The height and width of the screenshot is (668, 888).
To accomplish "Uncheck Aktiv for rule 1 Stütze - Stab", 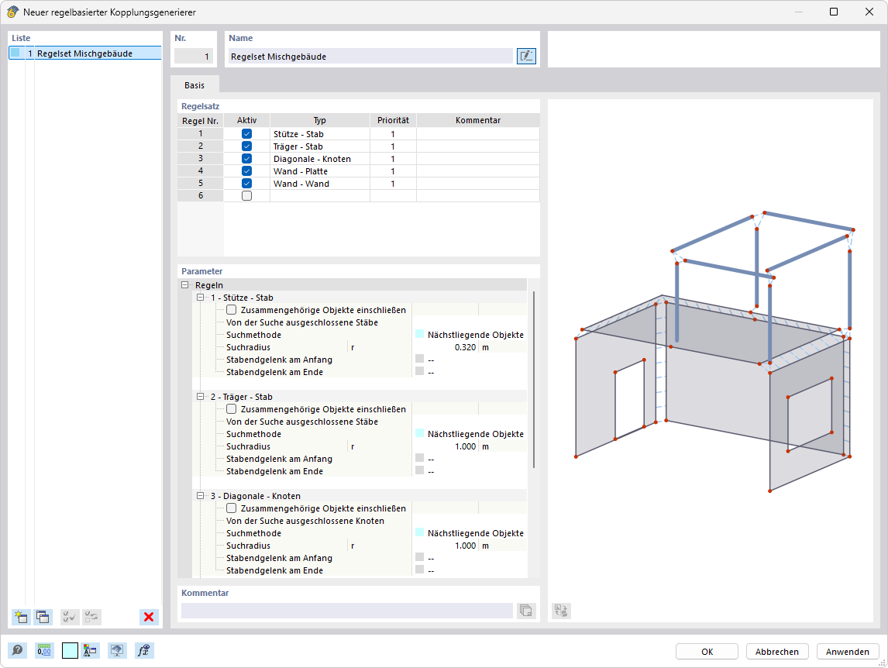I will 246,134.
